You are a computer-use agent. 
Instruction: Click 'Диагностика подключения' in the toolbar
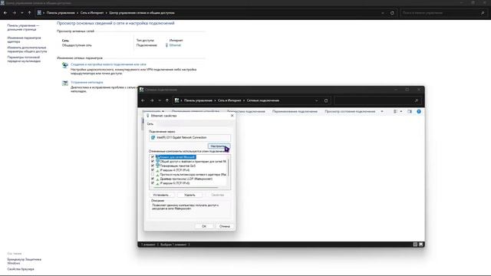(x=245, y=111)
